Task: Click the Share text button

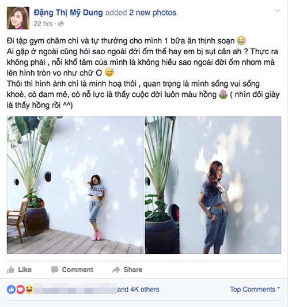Action: [x=133, y=270]
